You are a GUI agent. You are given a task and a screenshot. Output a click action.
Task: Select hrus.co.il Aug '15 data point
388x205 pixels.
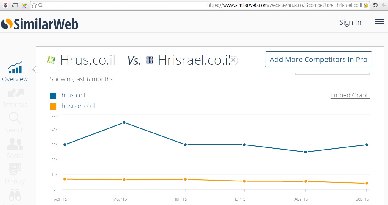[306, 152]
